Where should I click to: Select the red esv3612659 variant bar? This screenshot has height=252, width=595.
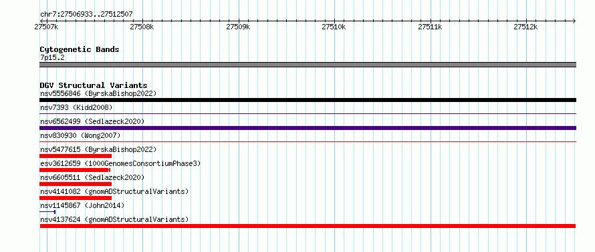(x=75, y=170)
